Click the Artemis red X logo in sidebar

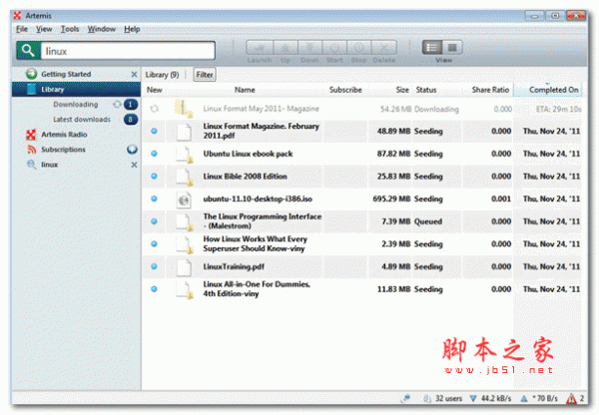tap(31, 135)
